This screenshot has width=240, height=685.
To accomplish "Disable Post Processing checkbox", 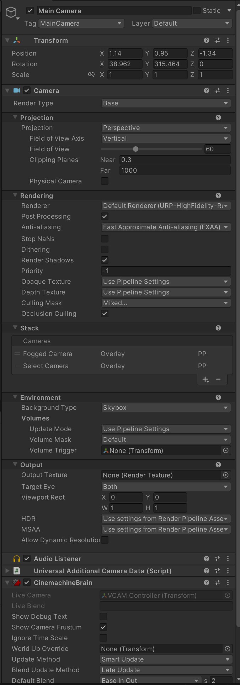I will (x=105, y=216).
